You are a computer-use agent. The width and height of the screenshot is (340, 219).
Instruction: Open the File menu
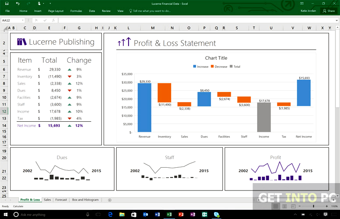[7, 11]
